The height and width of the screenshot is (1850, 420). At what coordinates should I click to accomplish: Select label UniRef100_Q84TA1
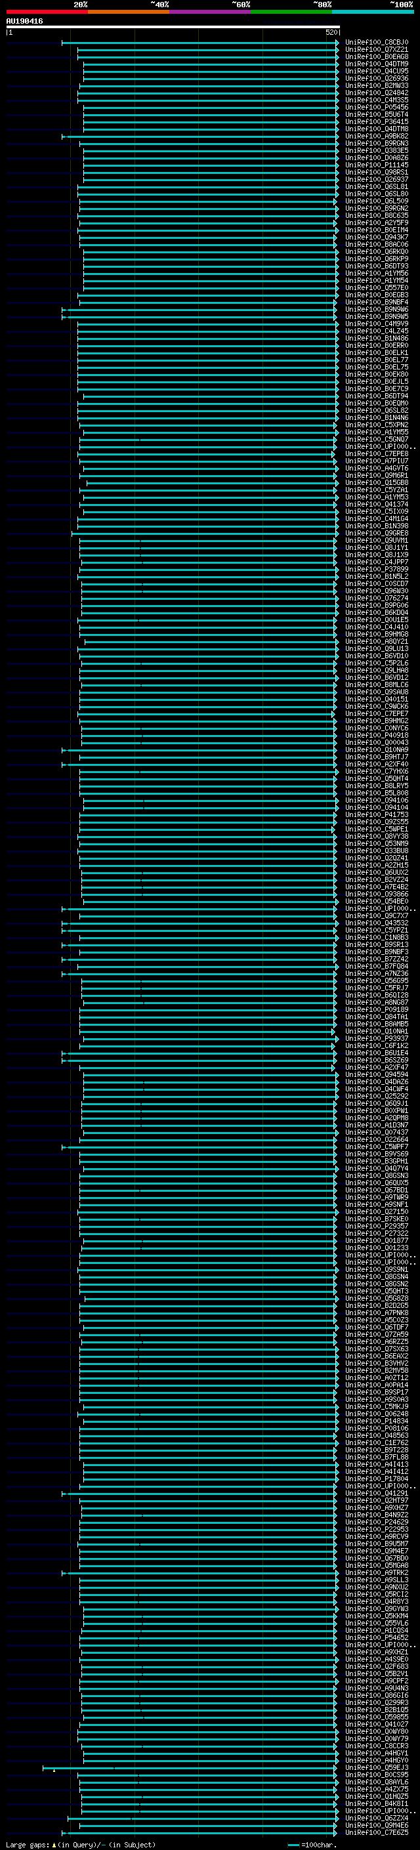377,1017
